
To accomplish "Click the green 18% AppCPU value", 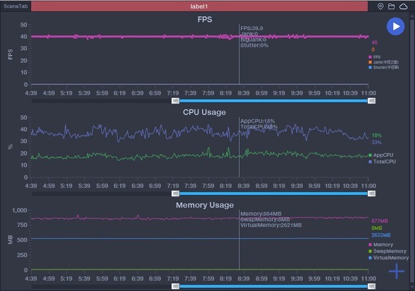I will pos(376,135).
